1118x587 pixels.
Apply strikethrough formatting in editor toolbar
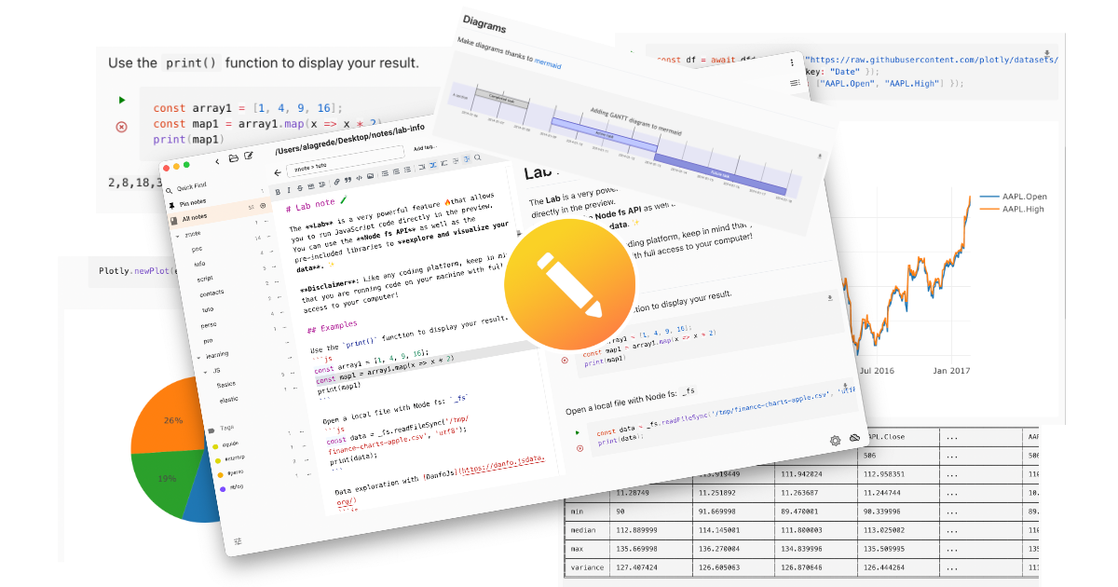coord(299,187)
